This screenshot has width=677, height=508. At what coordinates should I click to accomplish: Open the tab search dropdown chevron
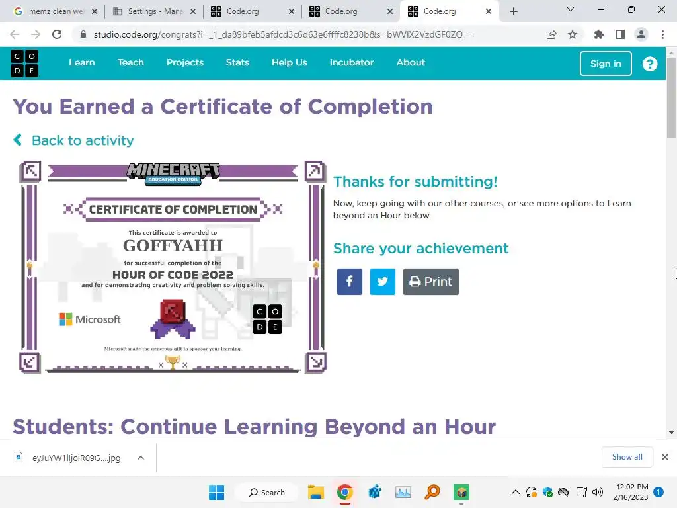571,9
